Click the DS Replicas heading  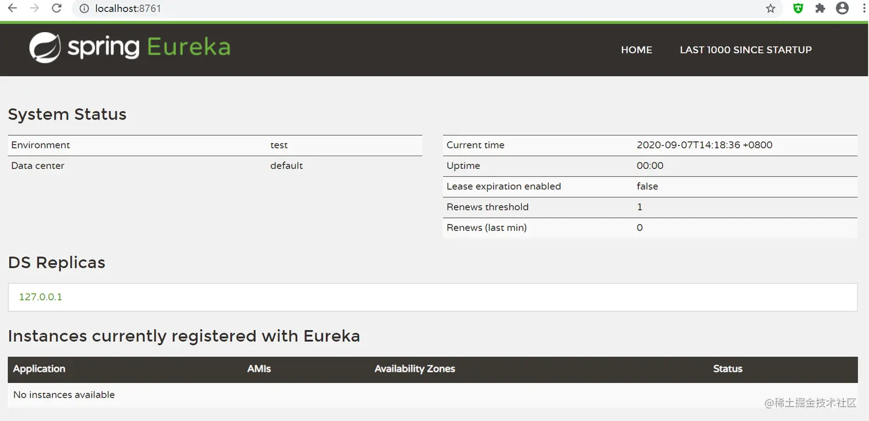coord(56,262)
